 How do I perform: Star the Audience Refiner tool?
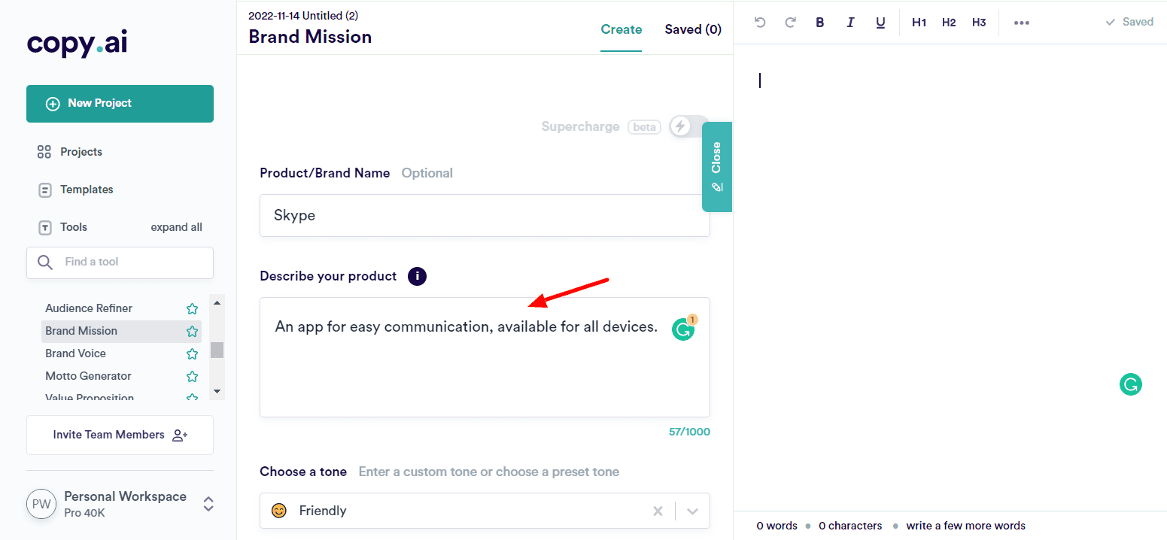pyautogui.click(x=192, y=308)
